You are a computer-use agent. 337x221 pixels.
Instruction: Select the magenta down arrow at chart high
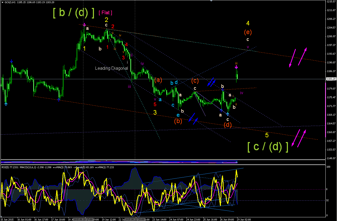tap(84, 25)
